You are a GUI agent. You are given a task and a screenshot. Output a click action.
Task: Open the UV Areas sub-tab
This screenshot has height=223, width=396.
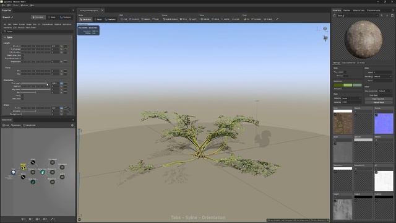click(x=361, y=63)
